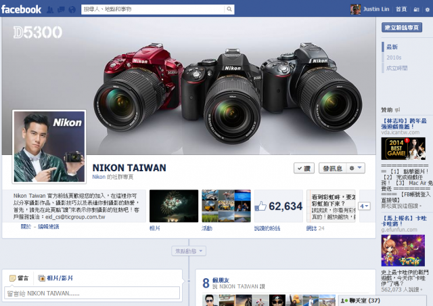
Task: Click the email eid_cs@ticgroup.com.tw text
Action: pyautogui.click(x=75, y=217)
